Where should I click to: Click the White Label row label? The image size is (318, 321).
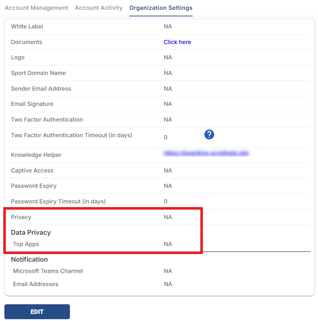(x=27, y=26)
